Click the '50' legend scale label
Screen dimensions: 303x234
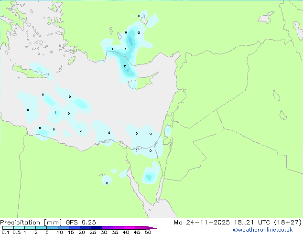[x=148, y=232]
